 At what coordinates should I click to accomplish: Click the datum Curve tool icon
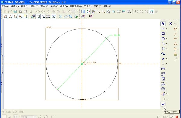176,39
